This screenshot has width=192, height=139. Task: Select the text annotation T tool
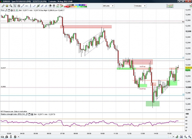tap(19, 6)
